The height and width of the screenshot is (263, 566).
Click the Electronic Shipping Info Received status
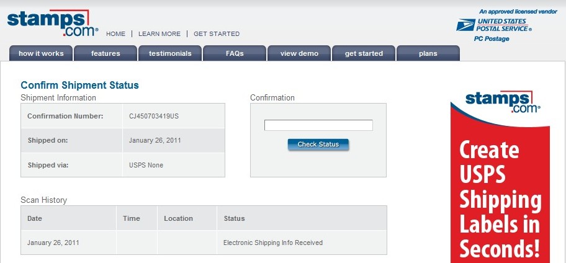[273, 243]
